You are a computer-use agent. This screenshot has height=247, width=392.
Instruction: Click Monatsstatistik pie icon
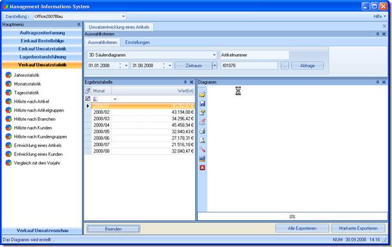8,84
